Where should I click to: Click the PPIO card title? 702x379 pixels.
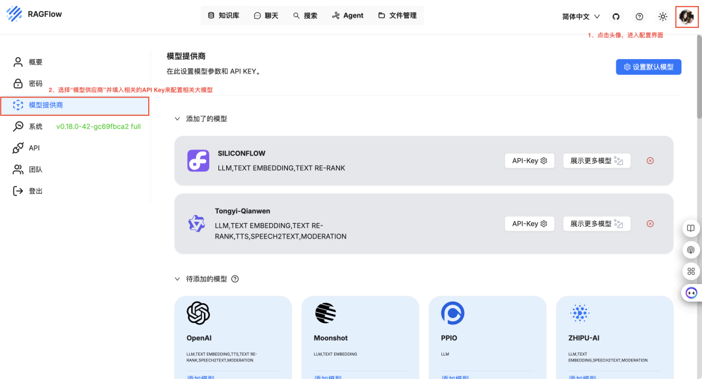[x=449, y=338]
